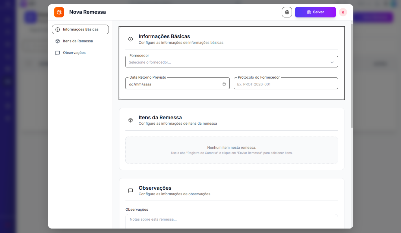Image resolution: width=401 pixels, height=233 pixels.
Task: Expand the Fornecedor list with its chevron arrow
Action: pyautogui.click(x=332, y=62)
